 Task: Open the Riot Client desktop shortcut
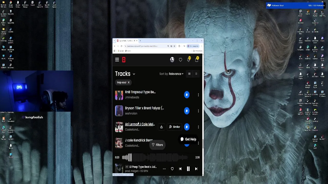tap(301, 21)
